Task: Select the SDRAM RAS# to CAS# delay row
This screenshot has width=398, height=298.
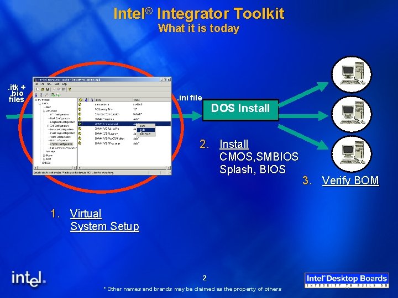Action: 124,139
